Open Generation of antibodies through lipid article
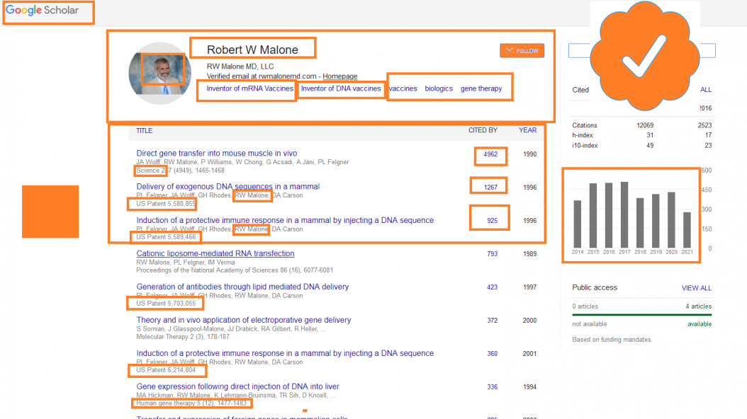Image resolution: width=747 pixels, height=419 pixels. pyautogui.click(x=242, y=287)
